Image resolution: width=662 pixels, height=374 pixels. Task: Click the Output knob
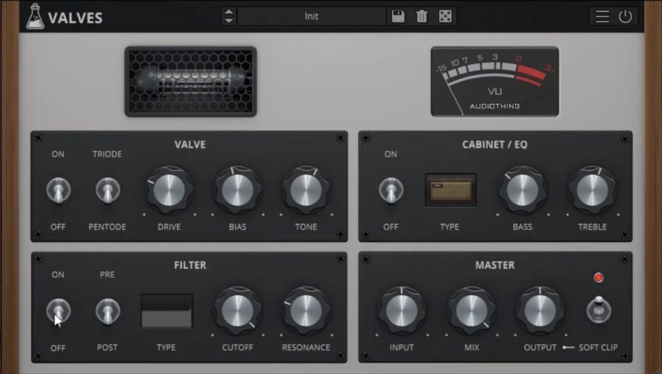click(540, 311)
